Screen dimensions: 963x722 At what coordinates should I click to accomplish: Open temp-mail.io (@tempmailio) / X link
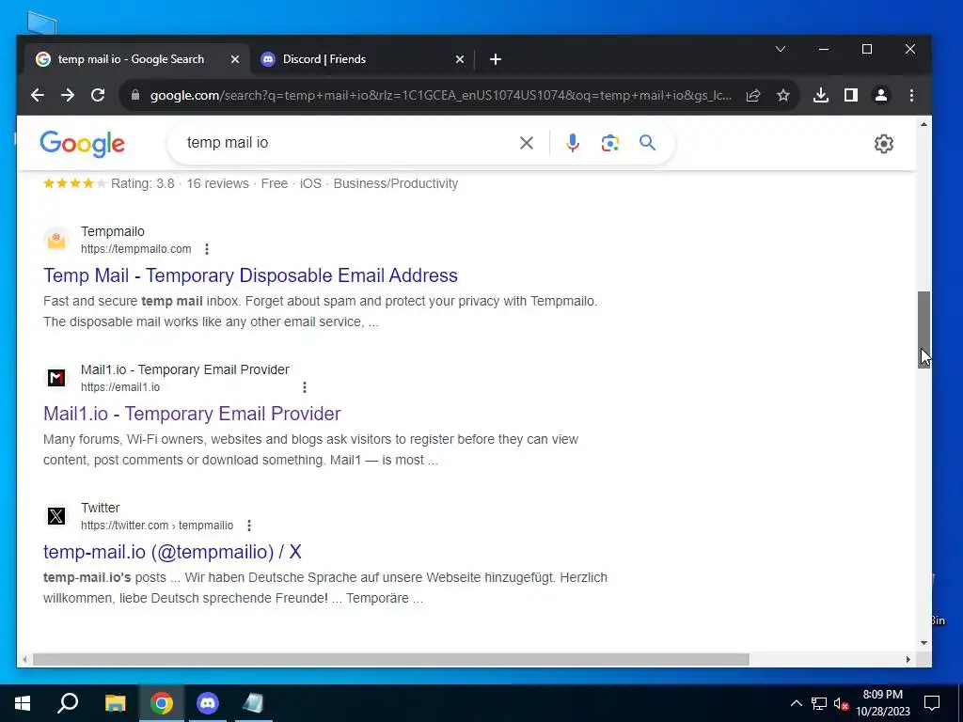point(173,552)
